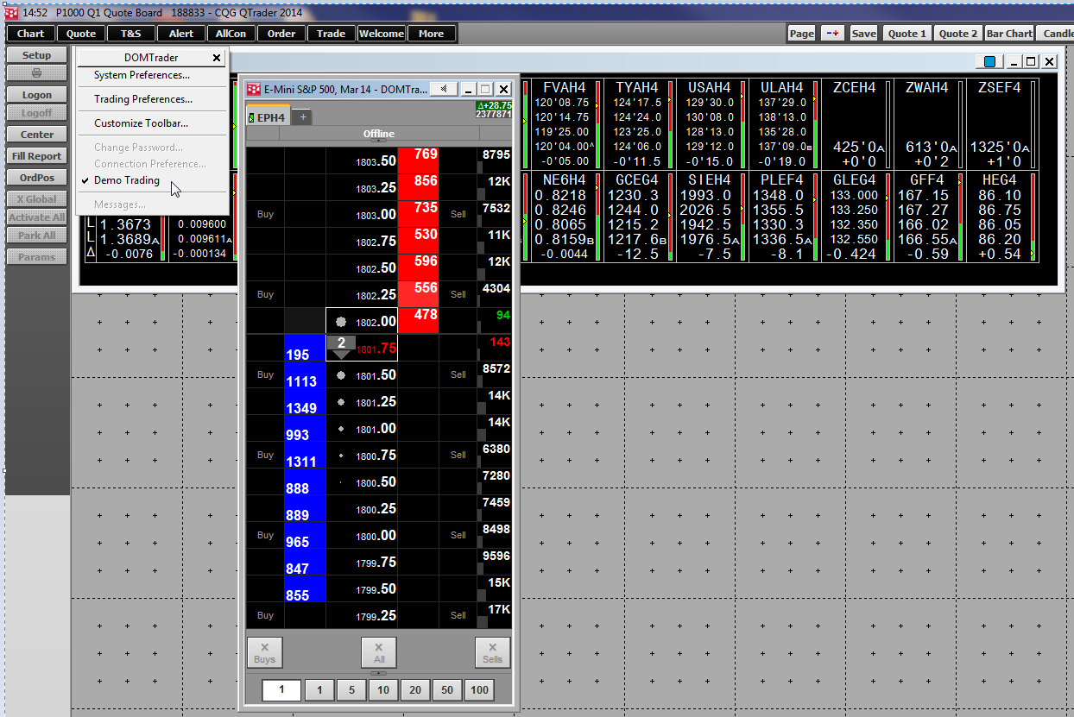Open the Chart toolbar button

[x=31, y=34]
